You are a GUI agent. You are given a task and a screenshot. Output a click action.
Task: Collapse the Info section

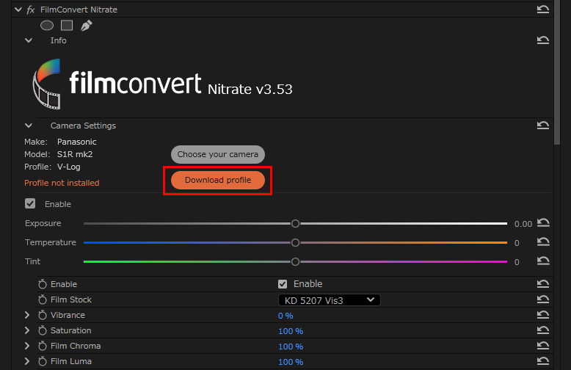coord(29,40)
